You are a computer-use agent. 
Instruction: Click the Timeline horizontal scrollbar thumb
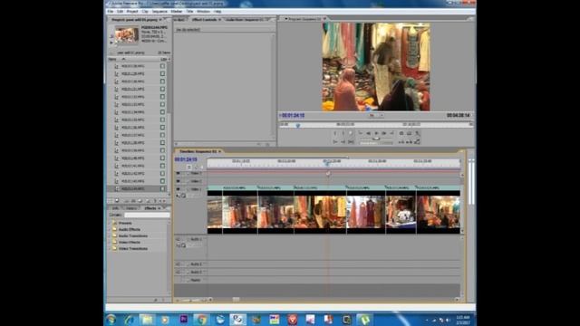[236, 300]
